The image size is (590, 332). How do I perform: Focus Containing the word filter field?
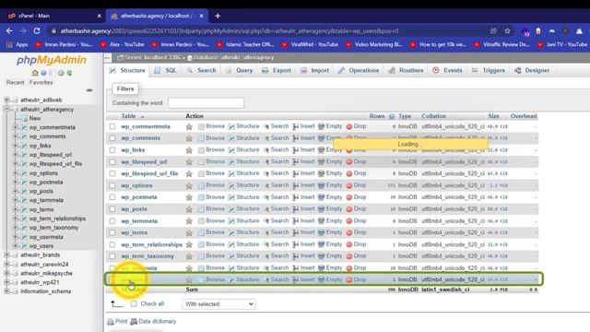[206, 102]
